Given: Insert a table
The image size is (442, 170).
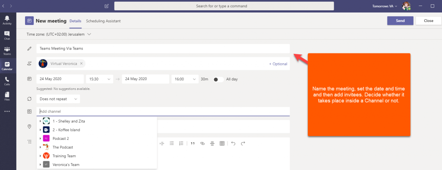Looking at the screenshot, I should 222,144.
